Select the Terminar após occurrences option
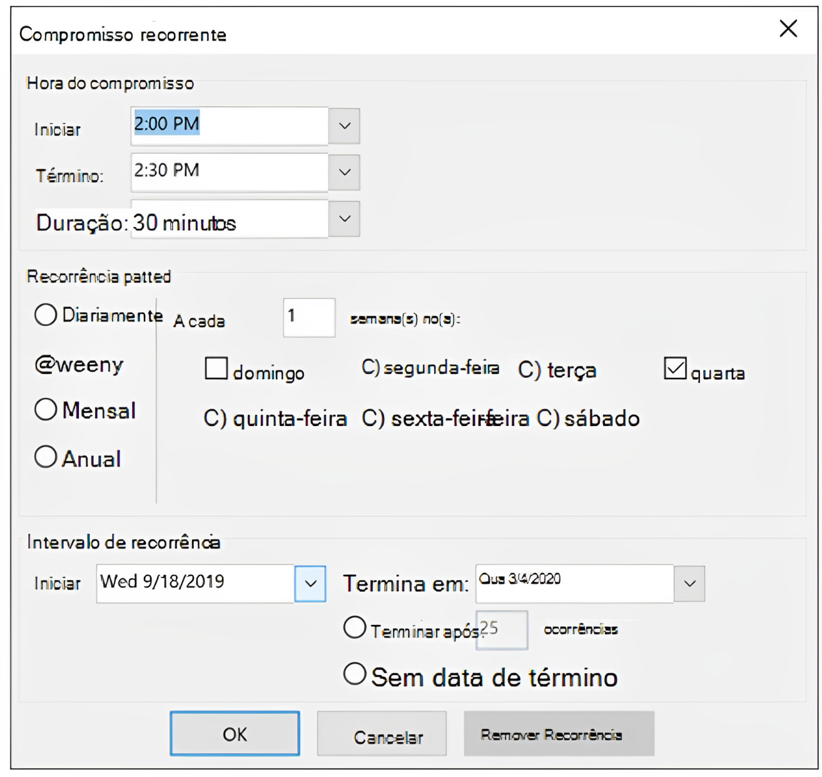 (354, 628)
